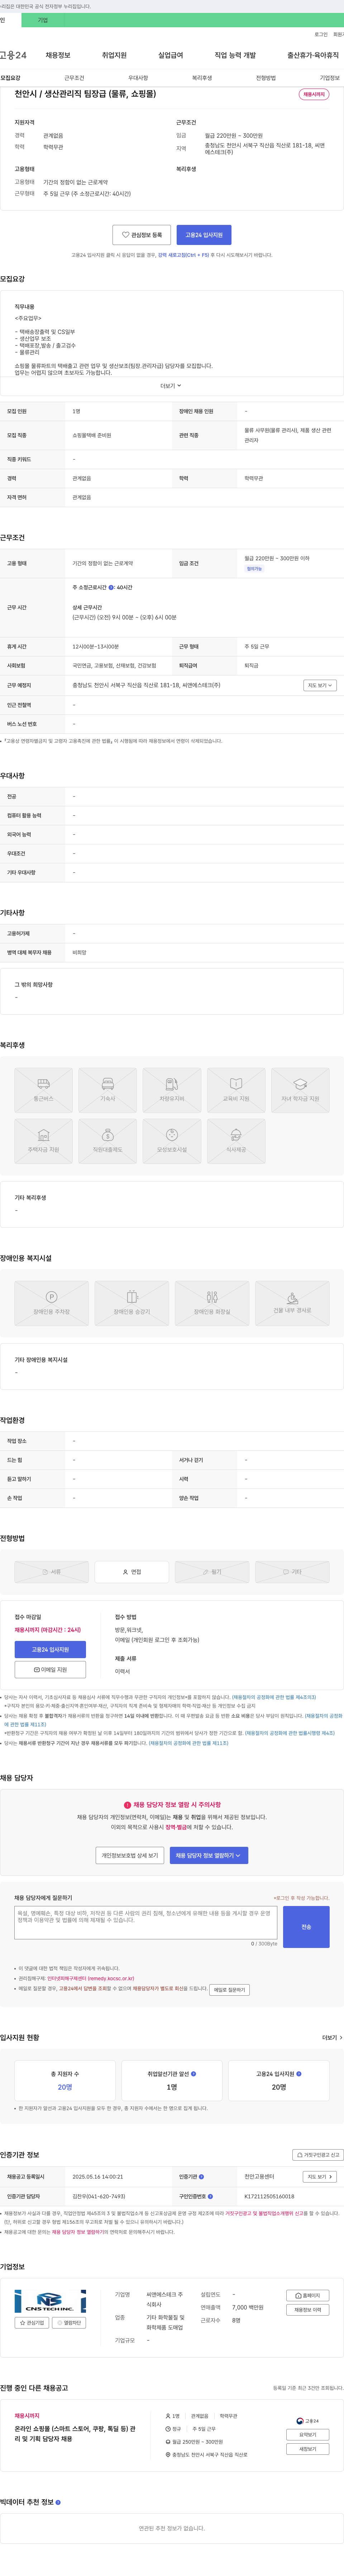
Task: Switch to the 근무조건 tab
Action: (x=75, y=78)
